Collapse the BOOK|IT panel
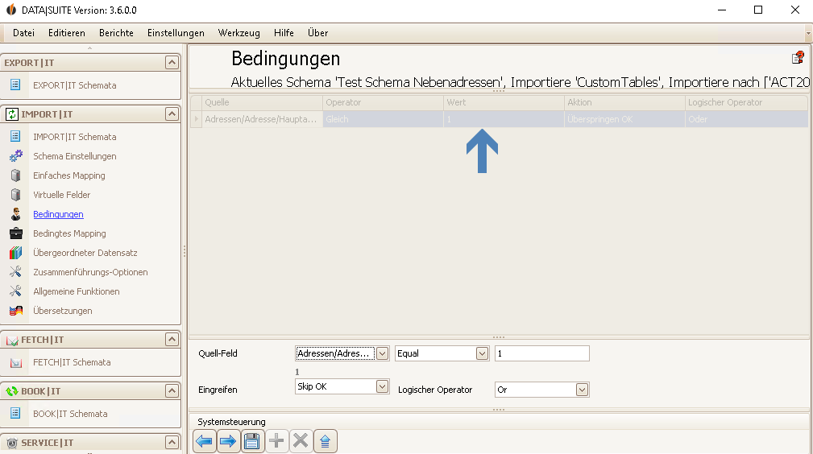Screen dimensions: 813x454 (172, 390)
